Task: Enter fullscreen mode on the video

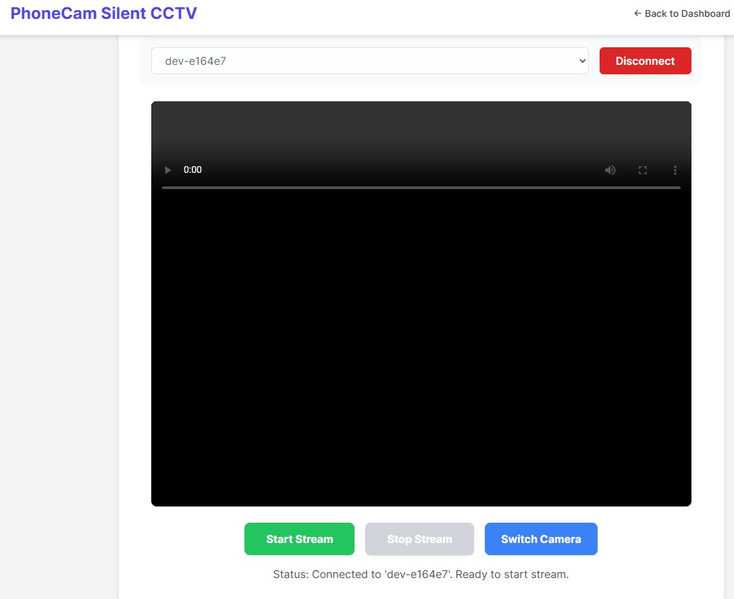Action: point(642,170)
